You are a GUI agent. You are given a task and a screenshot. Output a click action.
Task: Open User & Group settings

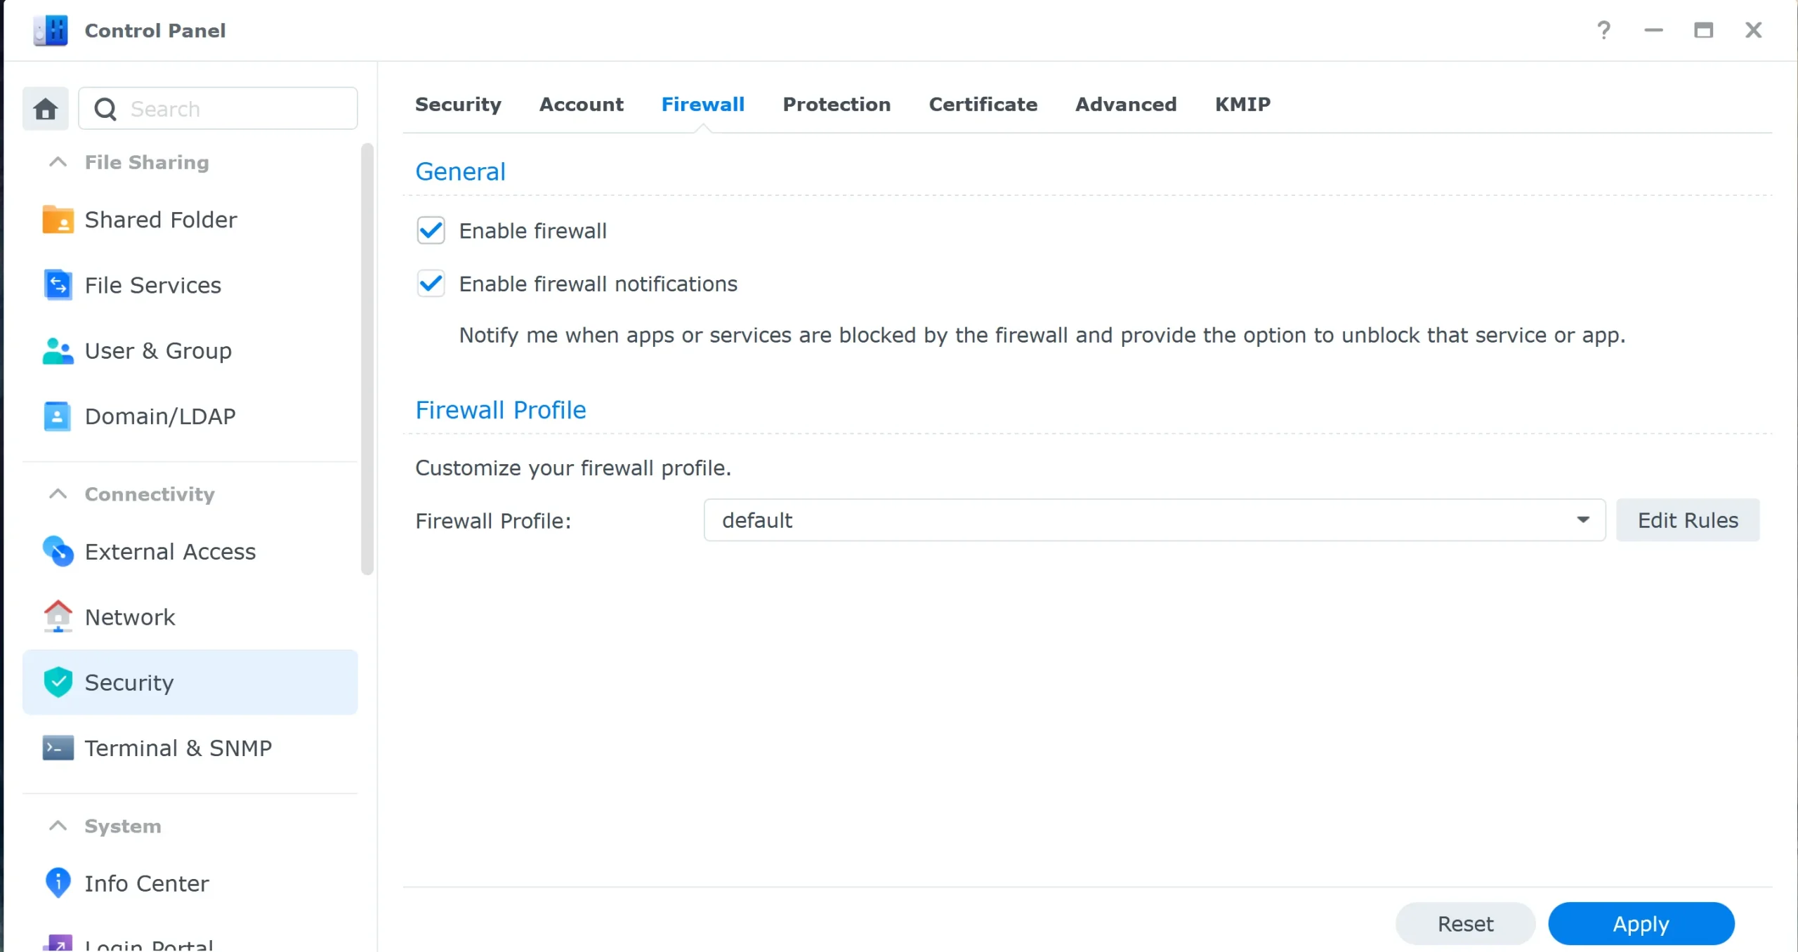point(58,350)
